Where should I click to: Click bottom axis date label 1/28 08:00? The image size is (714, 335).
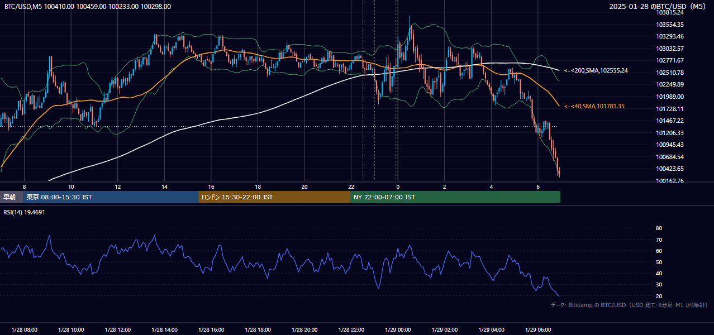click(x=24, y=329)
